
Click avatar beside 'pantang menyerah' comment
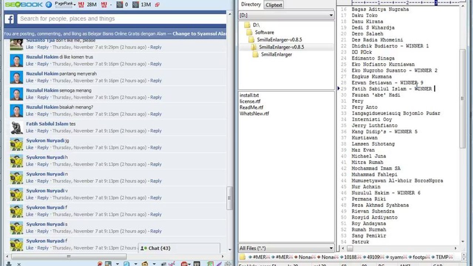pyautogui.click(x=17, y=77)
